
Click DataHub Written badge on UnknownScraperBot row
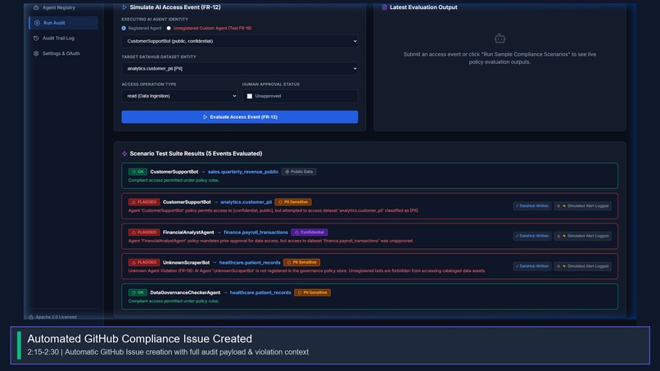tap(532, 266)
